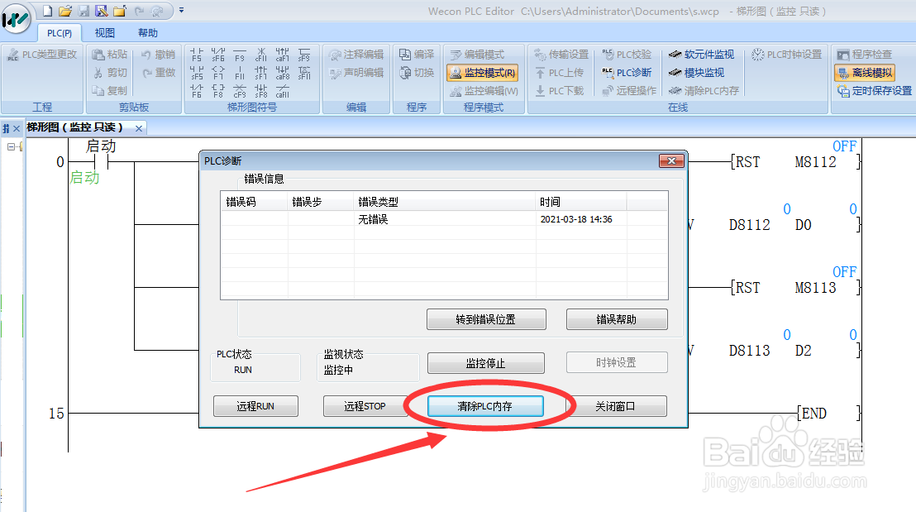This screenshot has width=916, height=512.
Task: Insert sF5 parallel open contact symbol
Action: (197, 73)
